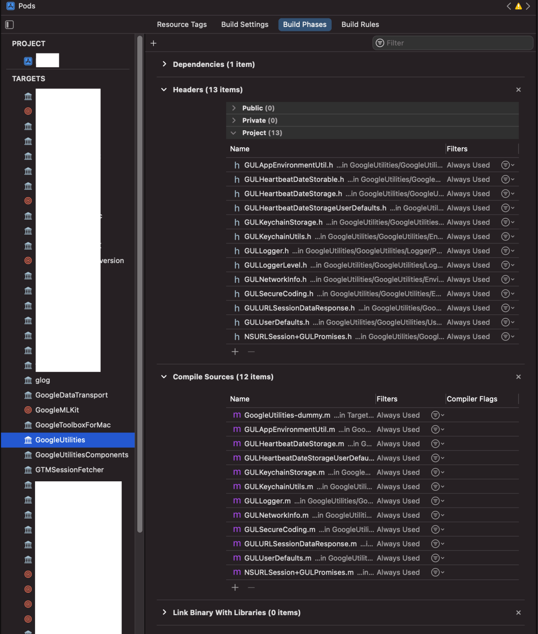Image resolution: width=538 pixels, height=634 pixels.
Task: Open filter menu for GULLogger.h
Action: point(507,251)
